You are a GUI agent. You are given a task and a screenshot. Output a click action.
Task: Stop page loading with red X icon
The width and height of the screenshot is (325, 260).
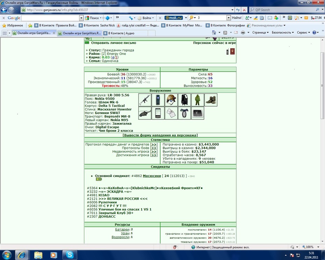click(244, 10)
